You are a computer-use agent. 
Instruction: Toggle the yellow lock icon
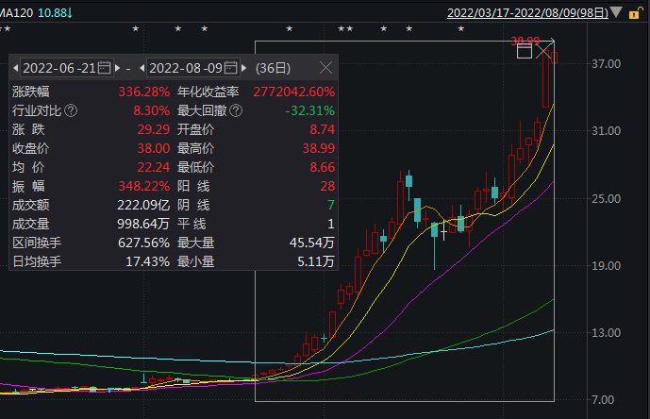point(633,13)
